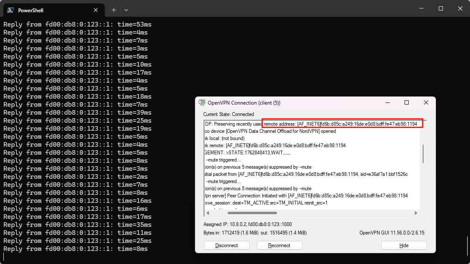Click the log's horizontal scrollbar thumb

click(241, 213)
